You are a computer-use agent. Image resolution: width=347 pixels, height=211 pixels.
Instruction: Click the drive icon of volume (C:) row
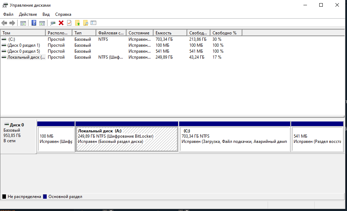coord(4,39)
